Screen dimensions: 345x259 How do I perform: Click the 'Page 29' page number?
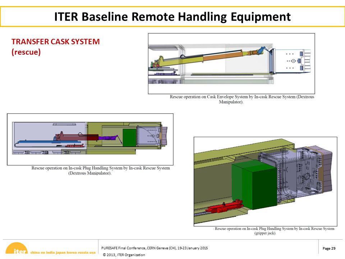click(329, 248)
